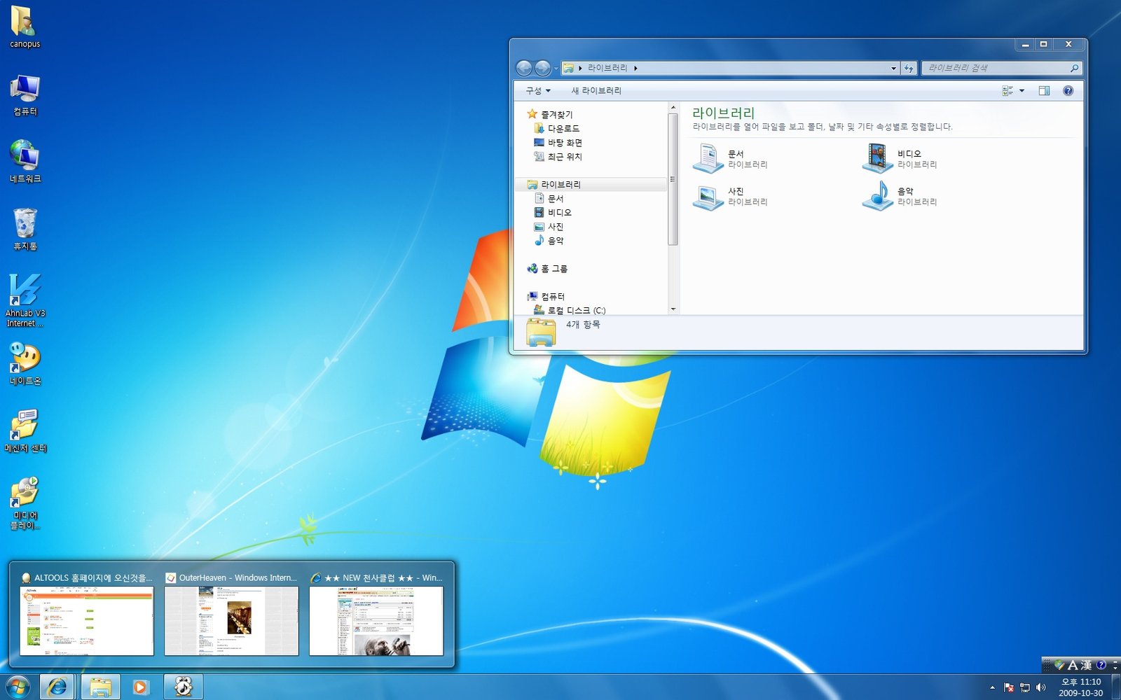Click the 새 라이브러리 toolbar button
Screen dimensions: 1121x700
coord(596,90)
